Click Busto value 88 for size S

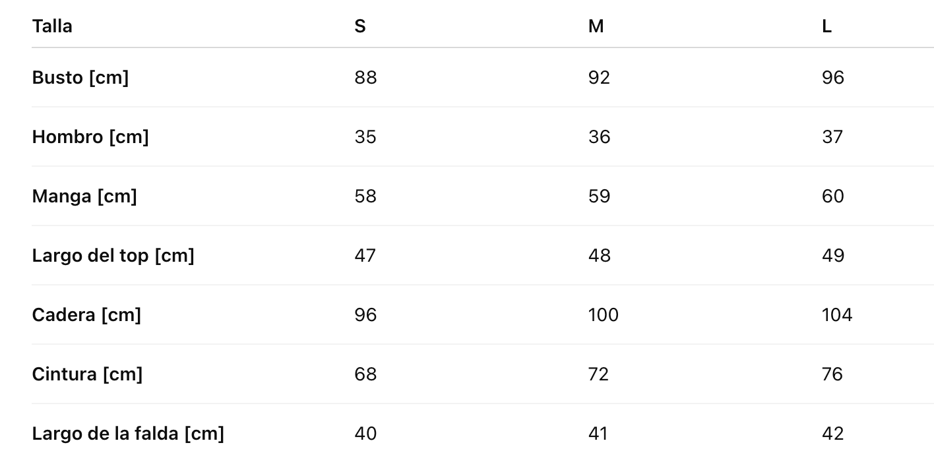365,78
